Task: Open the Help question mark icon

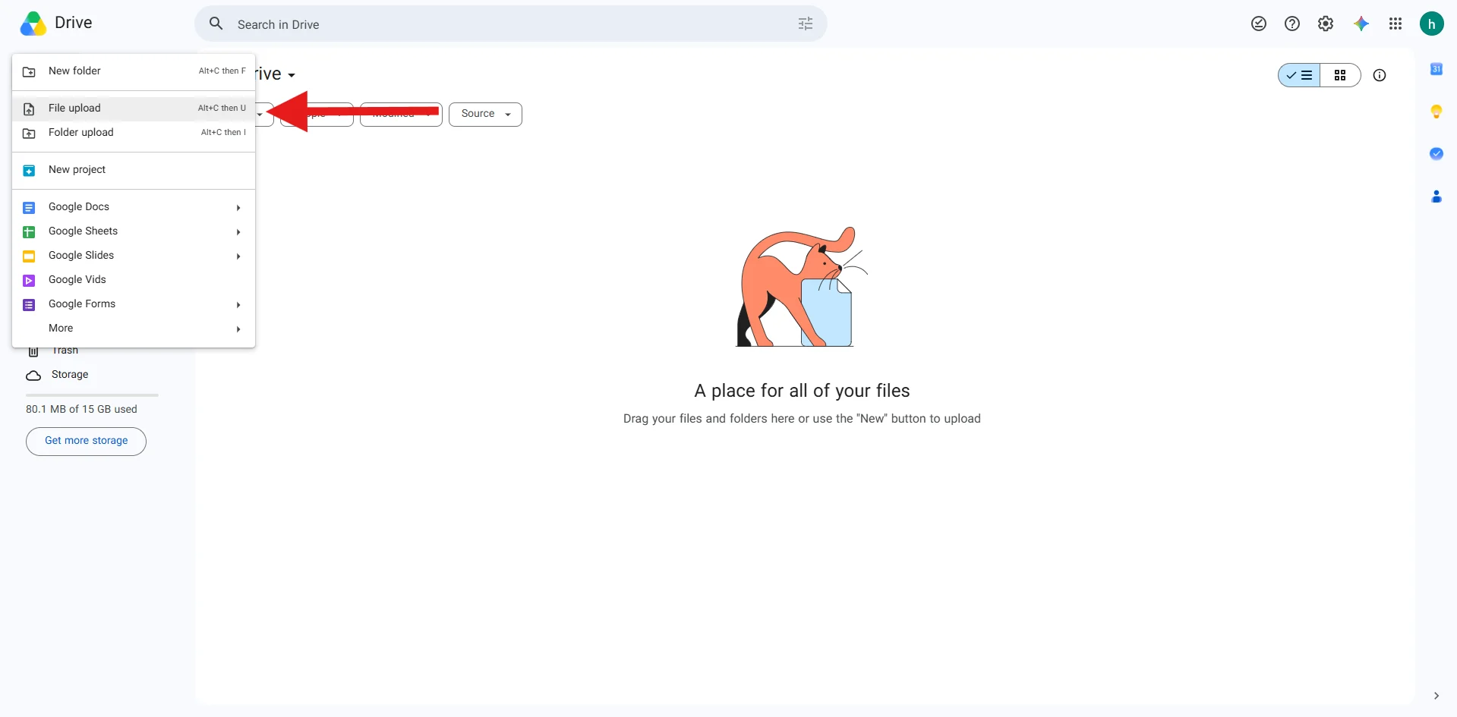Action: [1292, 24]
